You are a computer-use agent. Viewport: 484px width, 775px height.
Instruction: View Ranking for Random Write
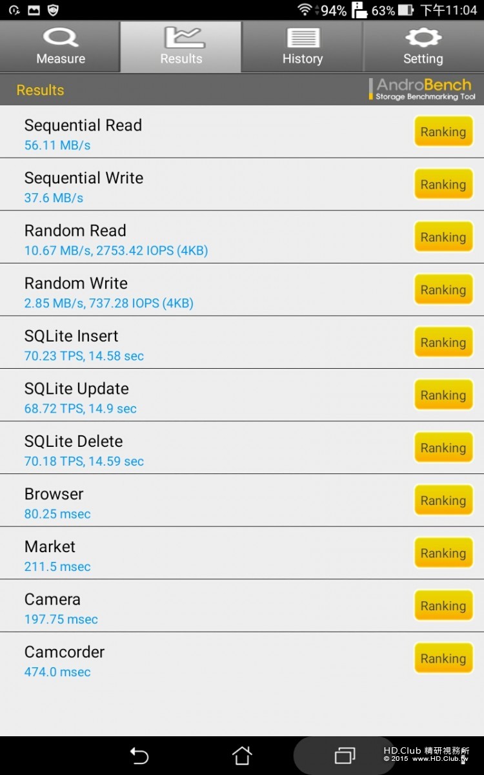(x=443, y=290)
